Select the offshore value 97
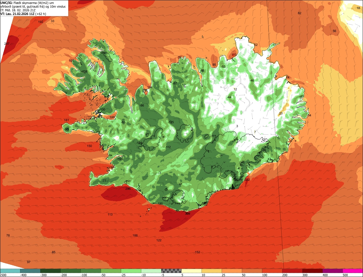The width and height of the screenshot is (363, 277). click(x=29, y=262)
